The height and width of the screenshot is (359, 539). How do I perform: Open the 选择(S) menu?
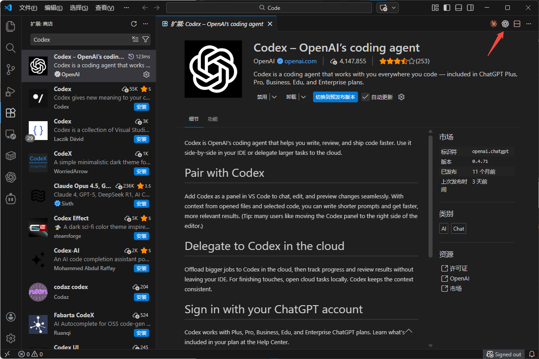coord(79,8)
